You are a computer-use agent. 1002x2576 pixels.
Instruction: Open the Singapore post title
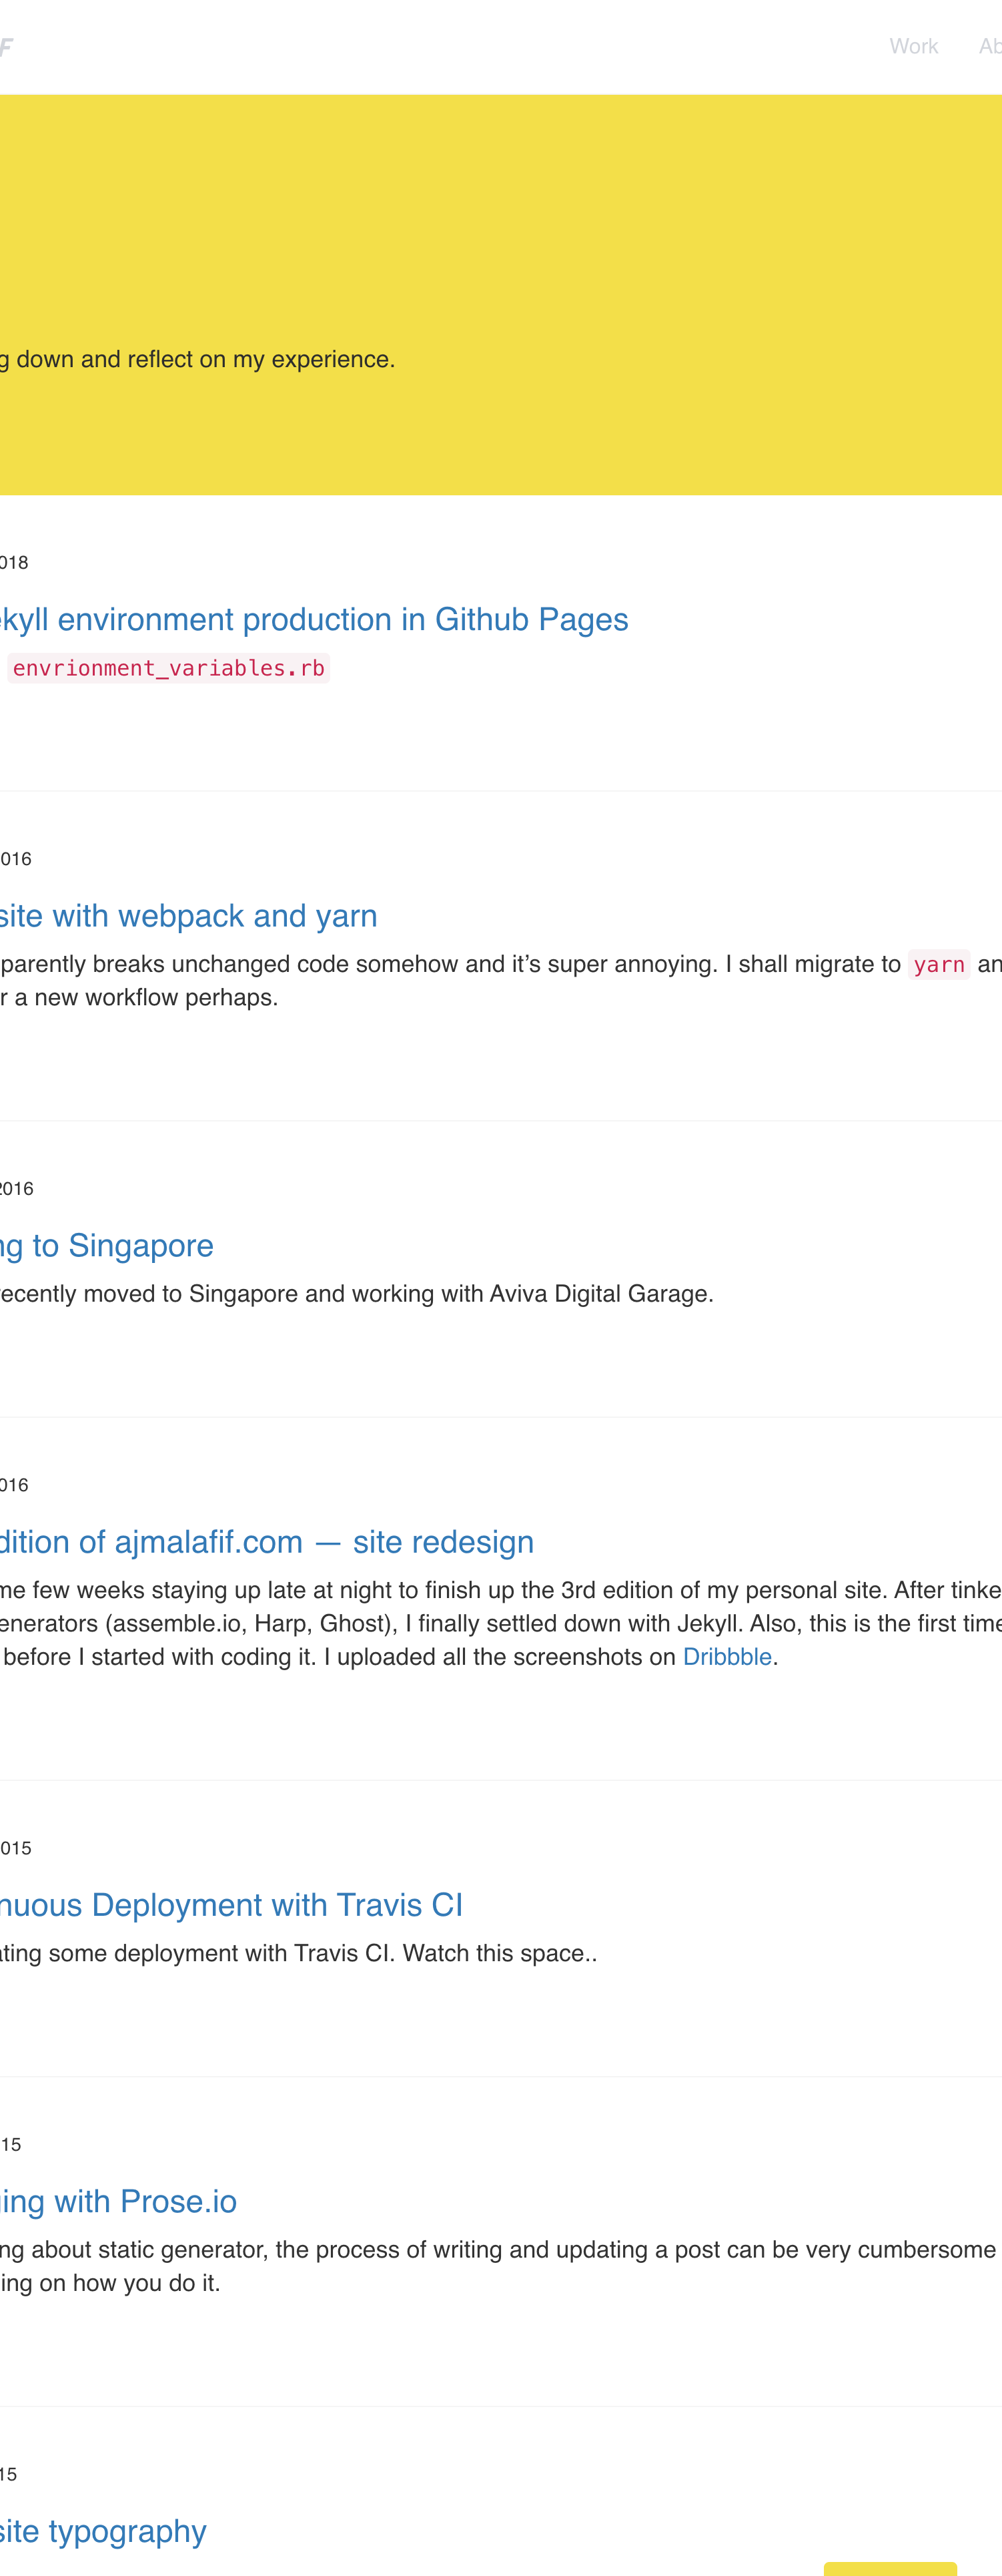tap(106, 1246)
